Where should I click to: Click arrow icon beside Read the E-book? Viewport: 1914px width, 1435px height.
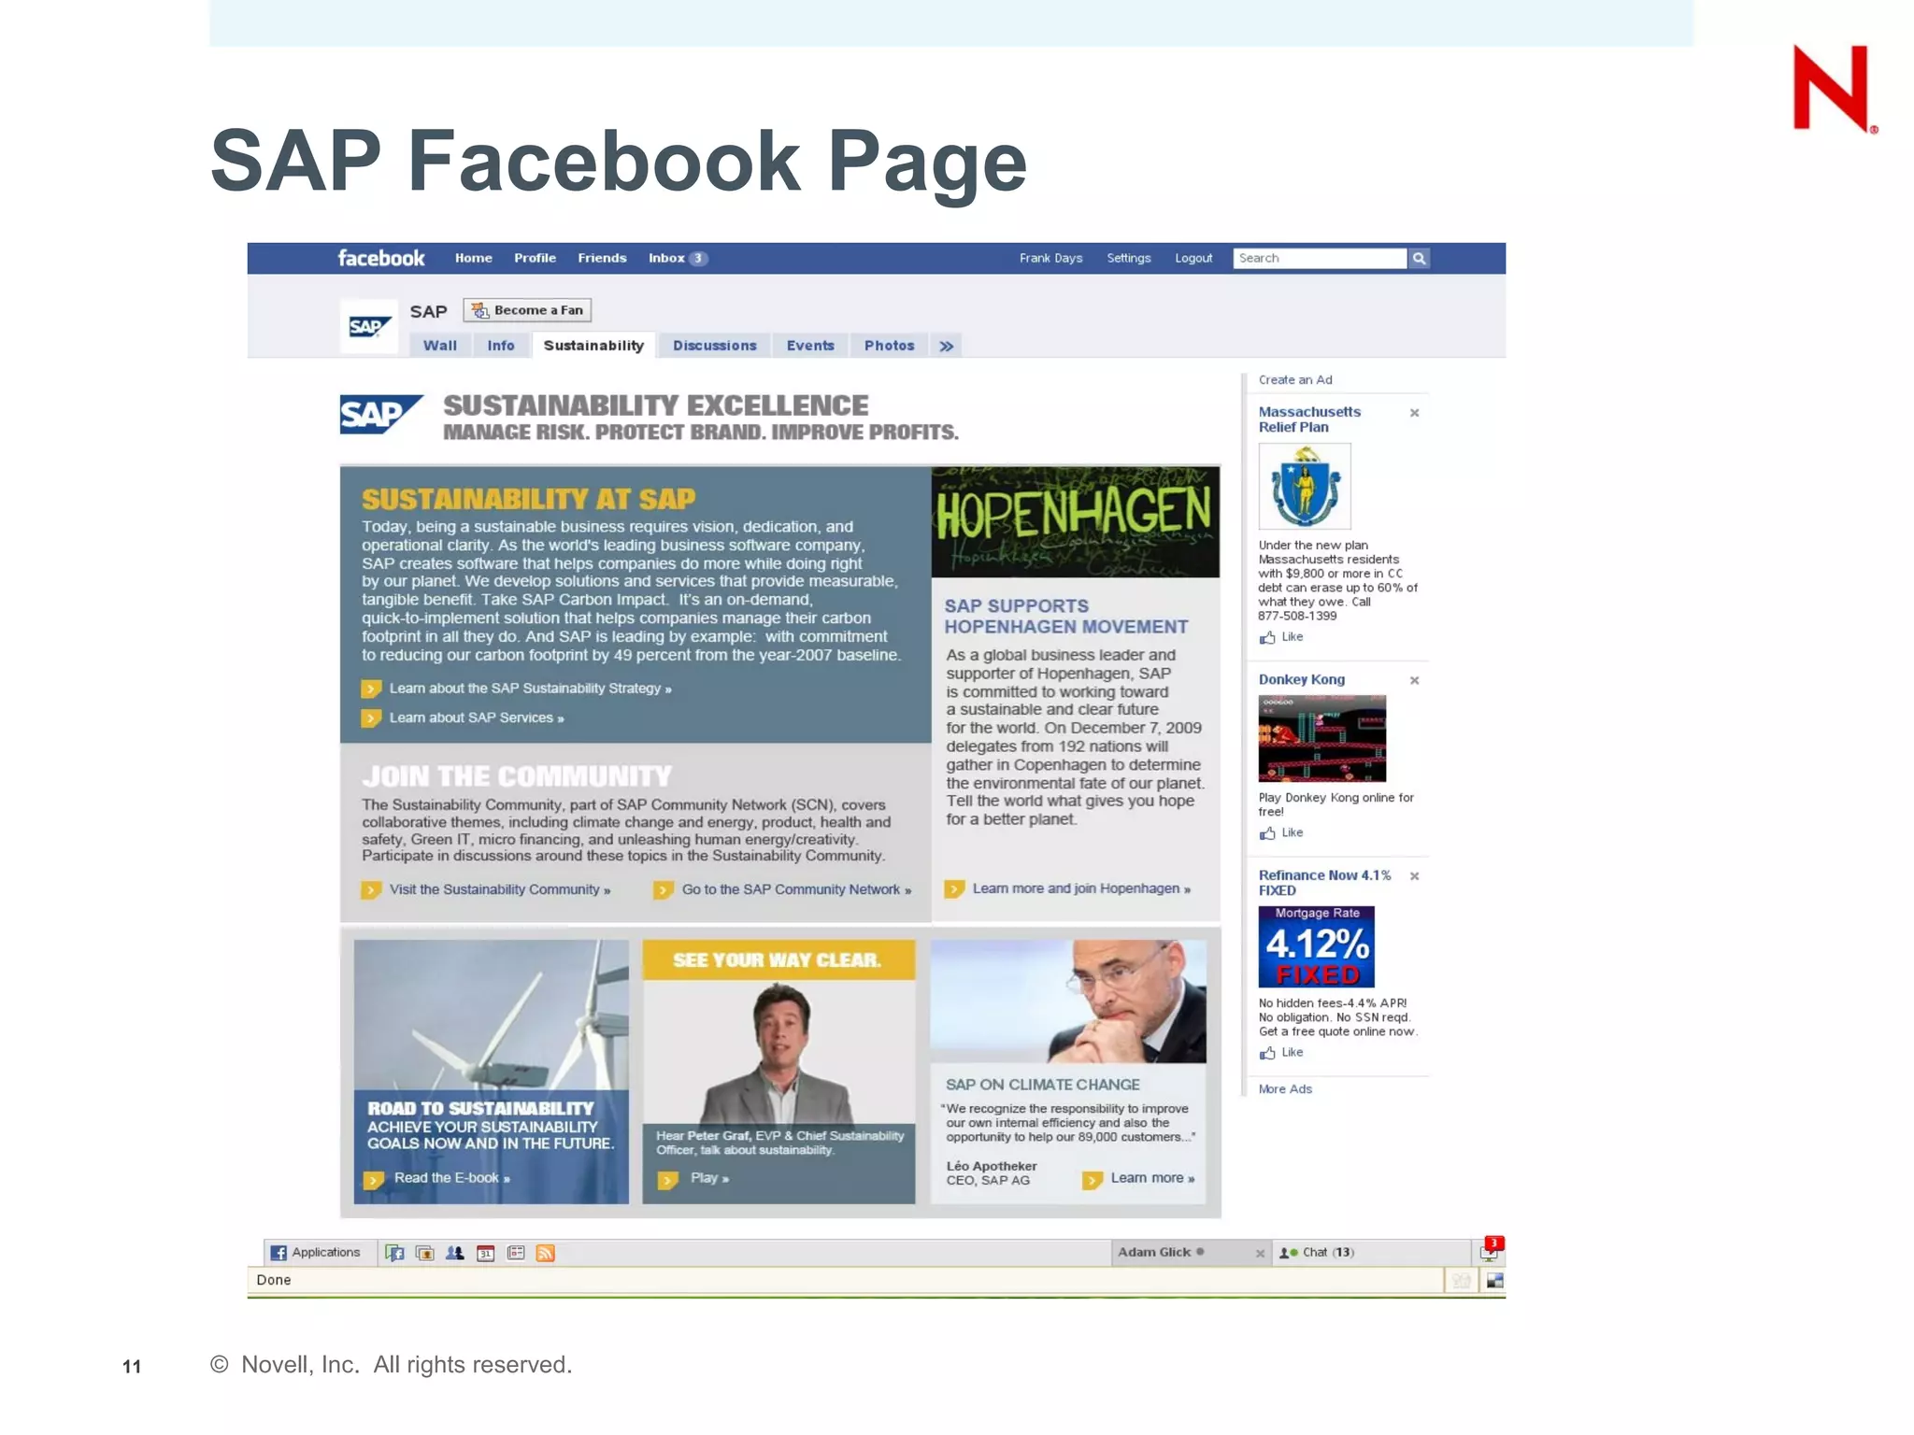tap(374, 1179)
